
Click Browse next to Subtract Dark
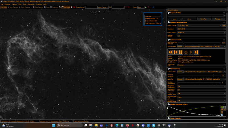(180, 72)
